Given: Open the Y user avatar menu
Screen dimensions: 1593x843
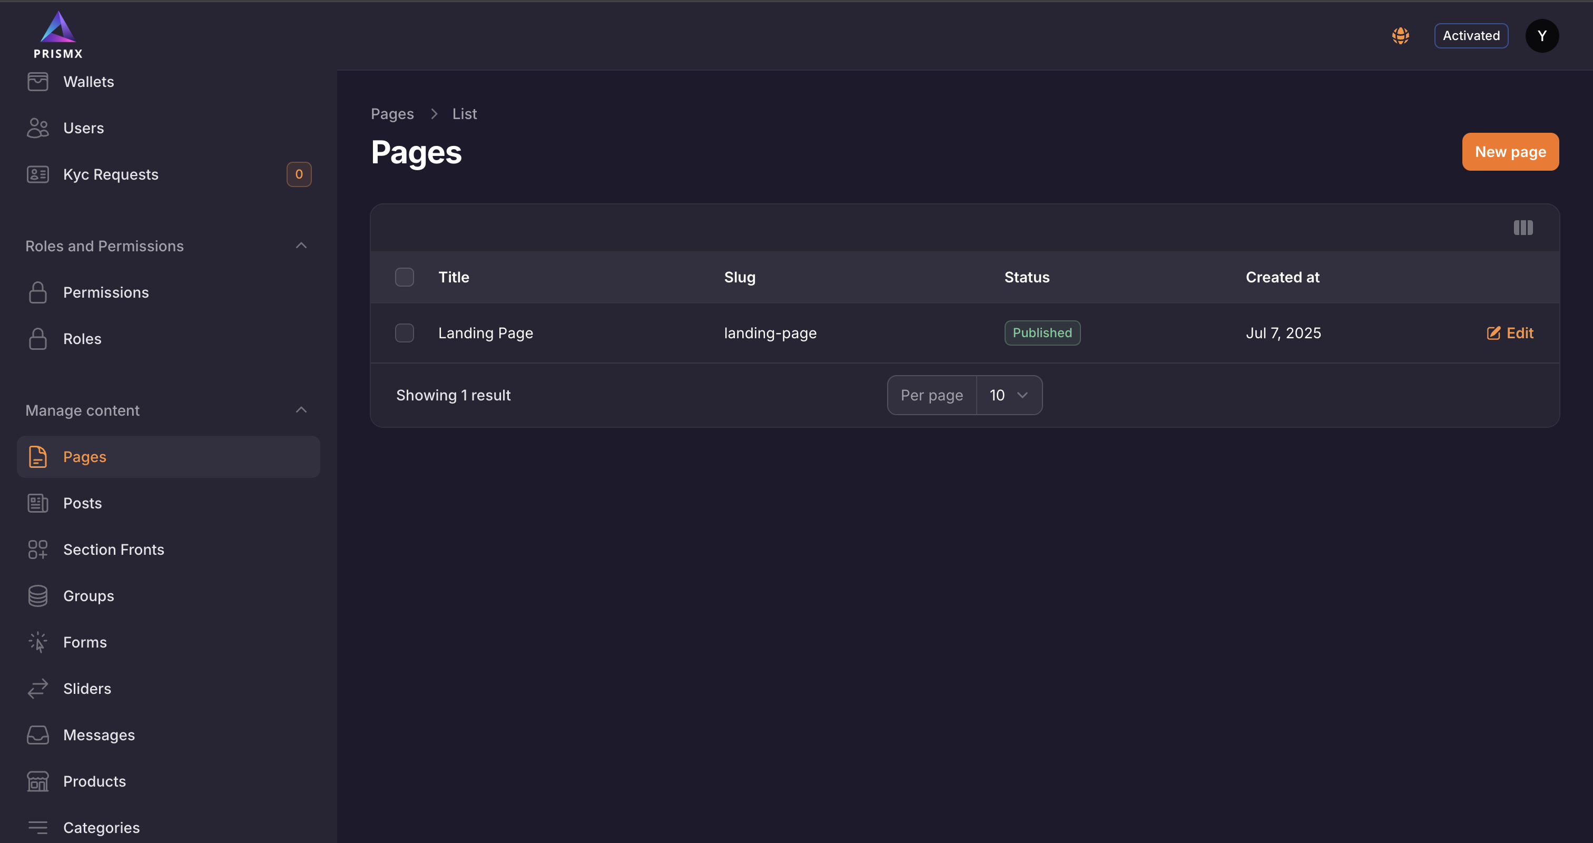Looking at the screenshot, I should pyautogui.click(x=1542, y=36).
